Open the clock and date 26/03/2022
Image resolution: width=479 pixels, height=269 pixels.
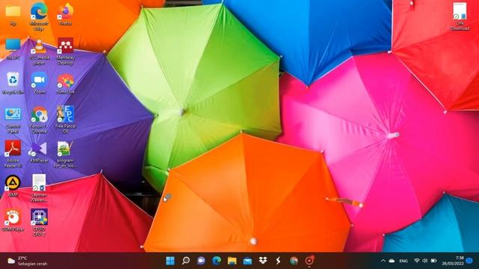[x=453, y=261]
